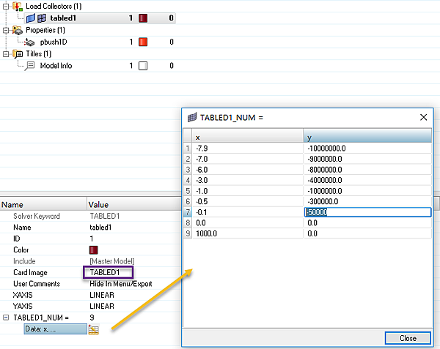Collapse the Titles tree node
This screenshot has width=440, height=349.
[6, 53]
